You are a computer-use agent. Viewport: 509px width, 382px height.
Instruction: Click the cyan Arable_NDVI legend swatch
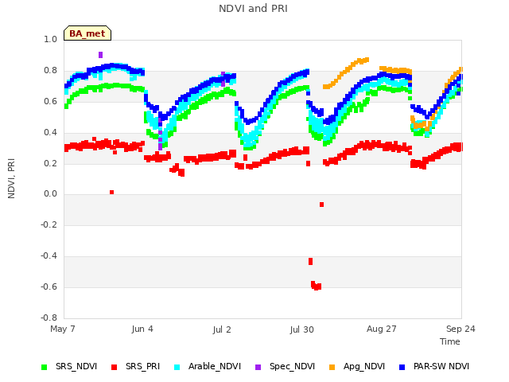pos(177,367)
